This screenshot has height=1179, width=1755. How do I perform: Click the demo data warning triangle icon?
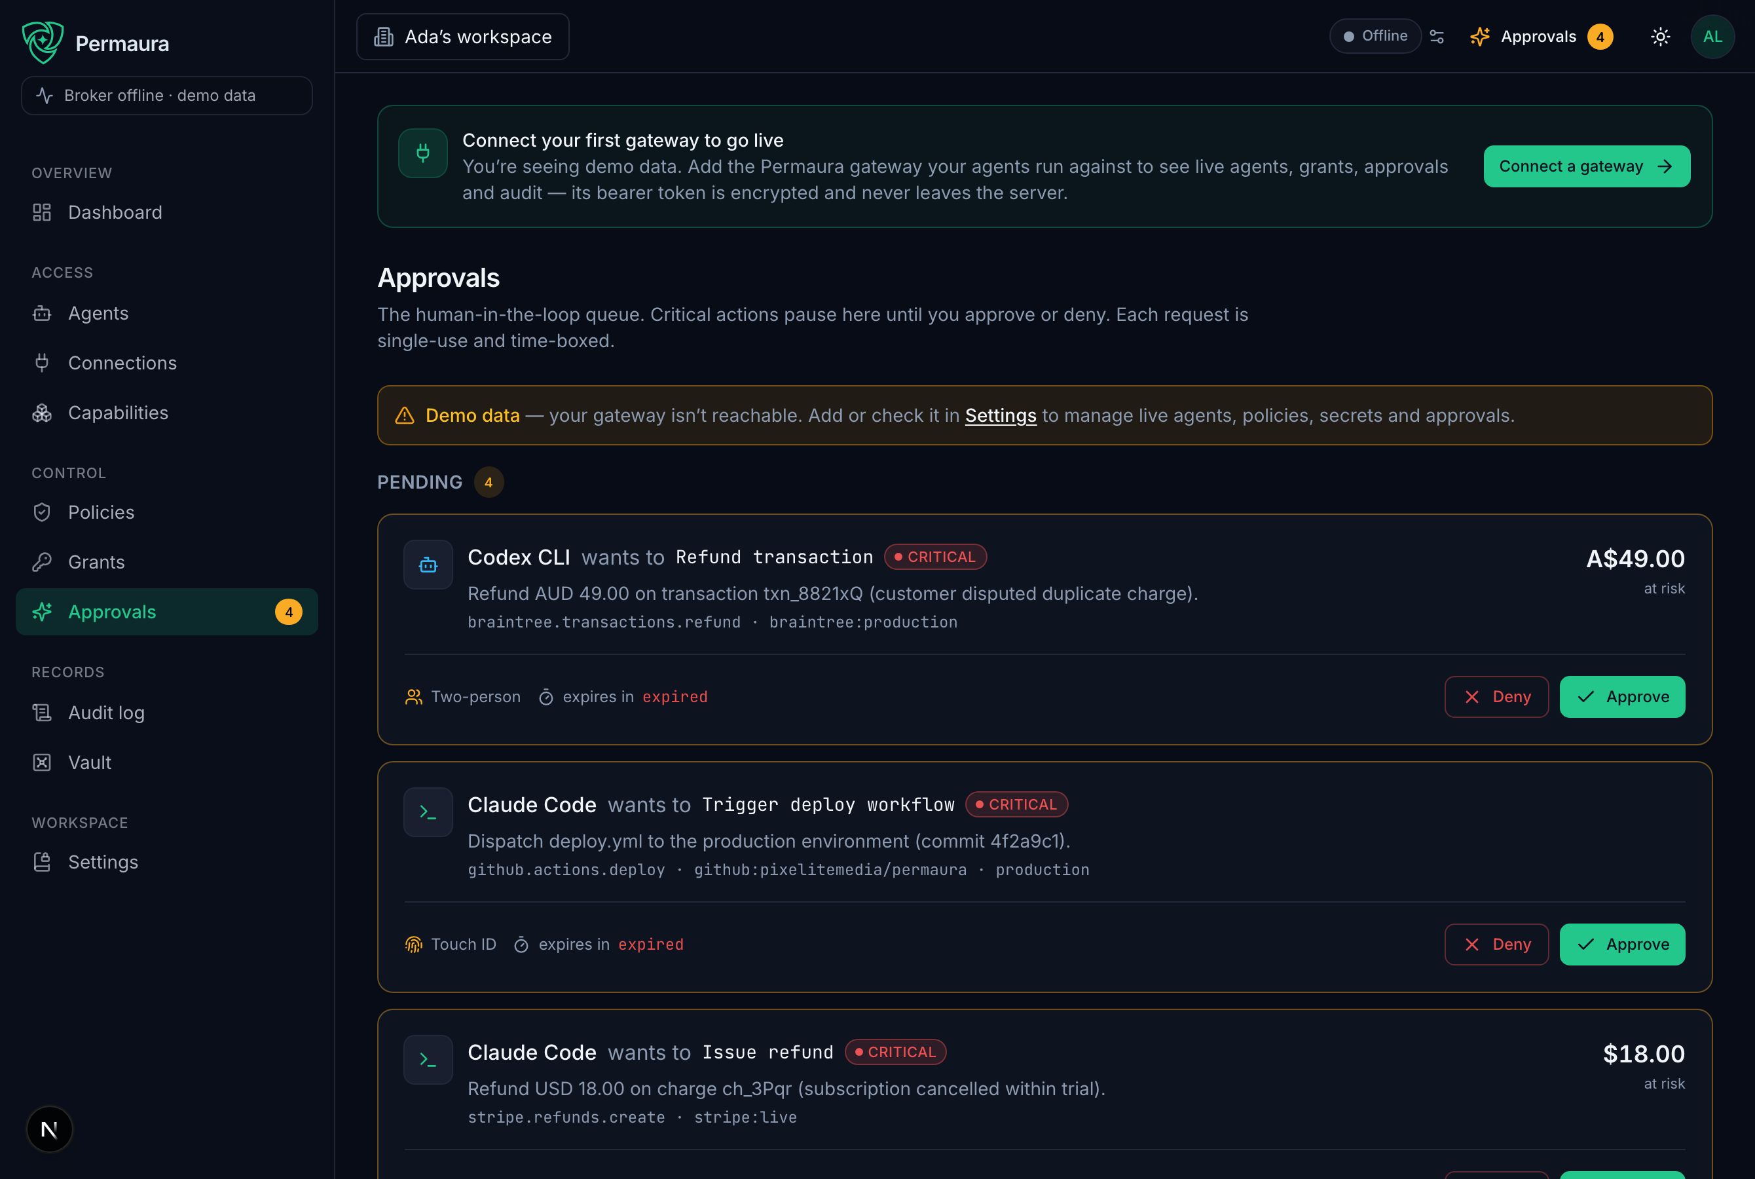pos(404,416)
